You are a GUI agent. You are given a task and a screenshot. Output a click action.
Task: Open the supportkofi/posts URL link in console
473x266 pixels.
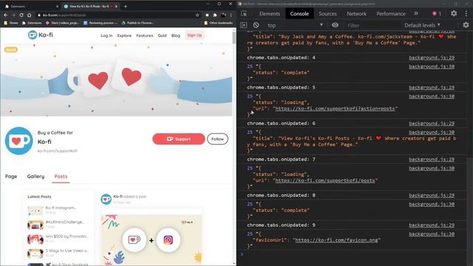pyautogui.click(x=325, y=180)
